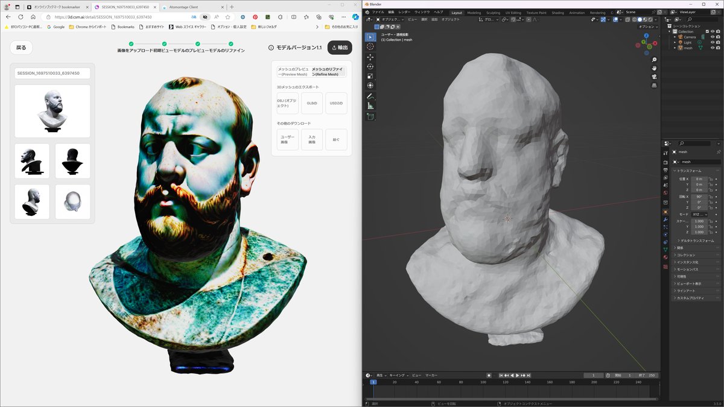This screenshot has width=724, height=407.
Task: Click the front view bust thumbnail
Action: (52, 110)
